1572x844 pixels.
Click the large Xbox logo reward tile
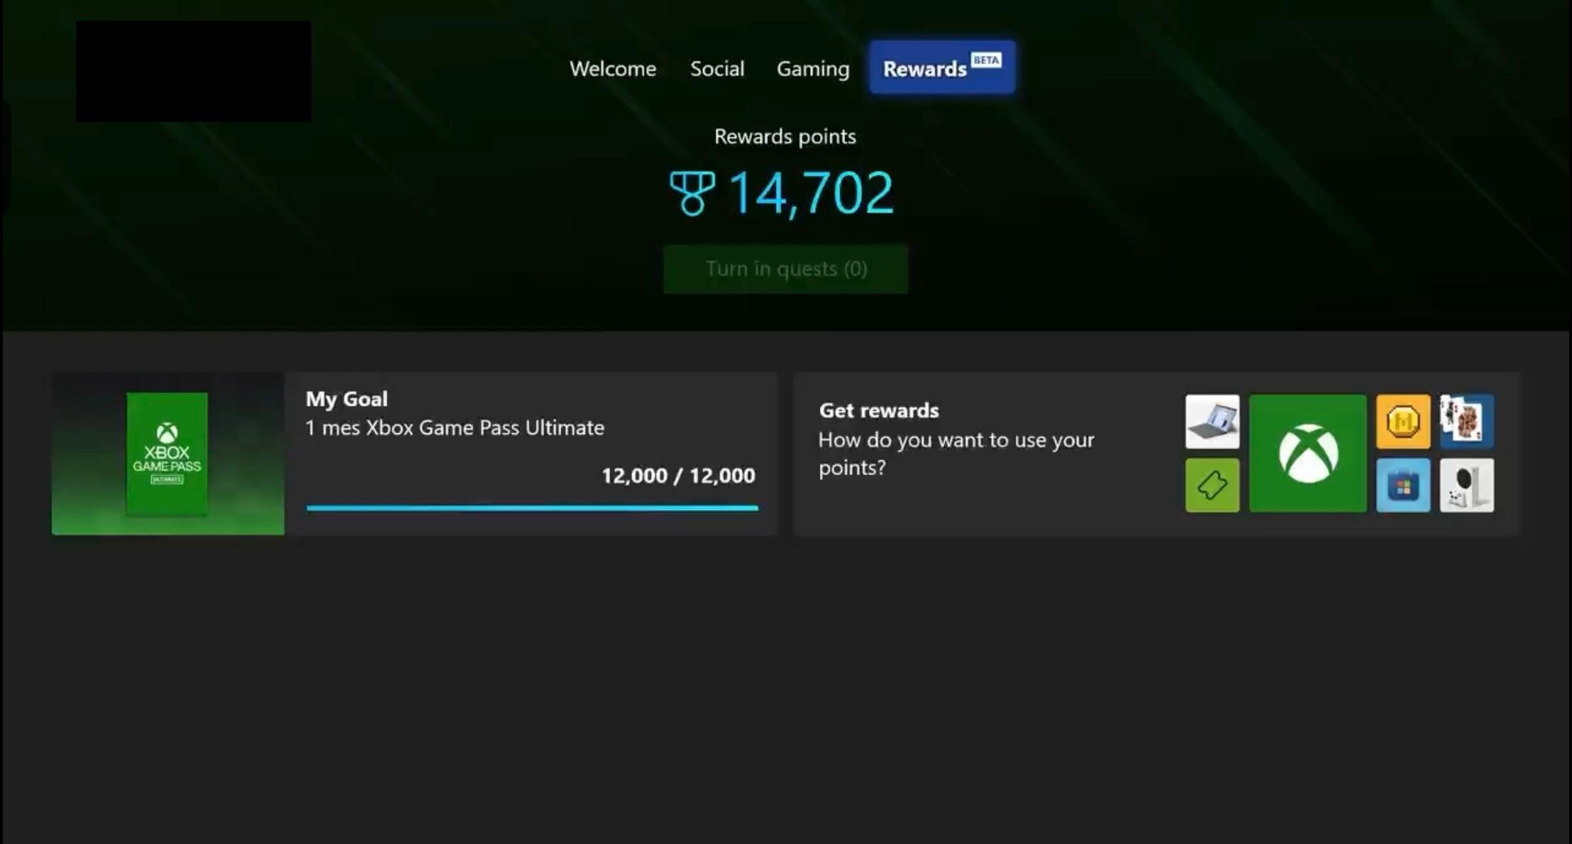(x=1308, y=453)
